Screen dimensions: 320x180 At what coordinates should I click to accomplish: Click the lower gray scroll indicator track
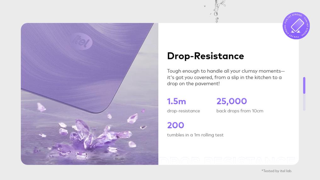point(304,102)
